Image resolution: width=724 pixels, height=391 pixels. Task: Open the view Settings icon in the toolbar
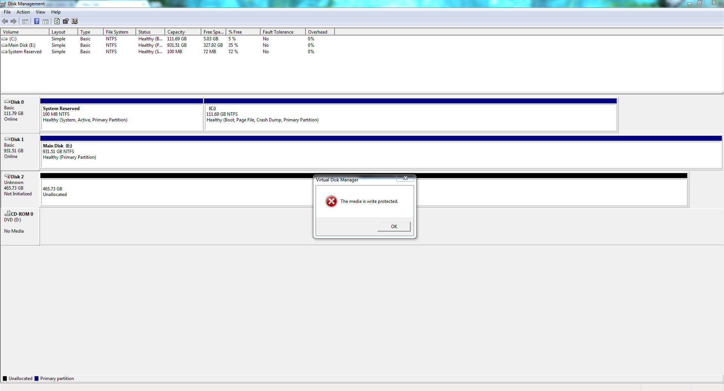pos(75,21)
